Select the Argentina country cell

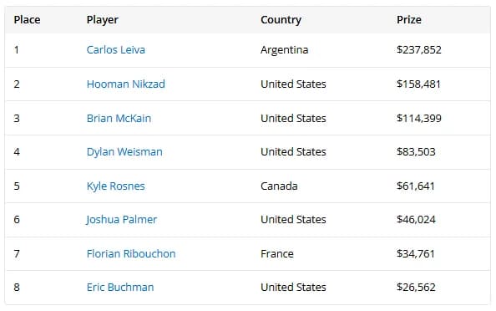click(x=284, y=49)
